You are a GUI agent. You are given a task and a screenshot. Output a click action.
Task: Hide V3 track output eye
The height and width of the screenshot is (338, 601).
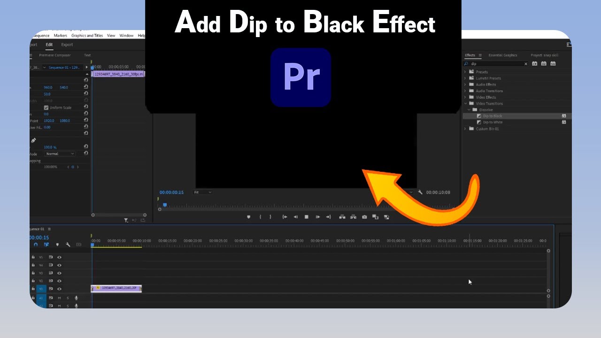[60, 273]
